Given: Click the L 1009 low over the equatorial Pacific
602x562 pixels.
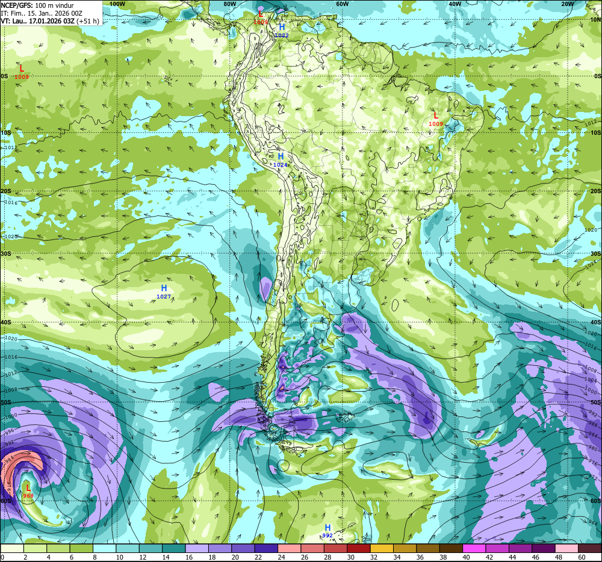Looking at the screenshot, I should [x=22, y=72].
